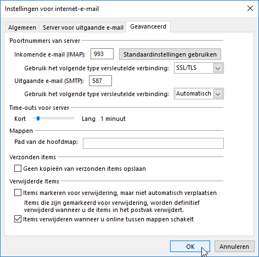The width and height of the screenshot is (259, 257).
Task: Uncheck Items verwijderen wanneer u online schakelt
Action: pyautogui.click(x=18, y=219)
